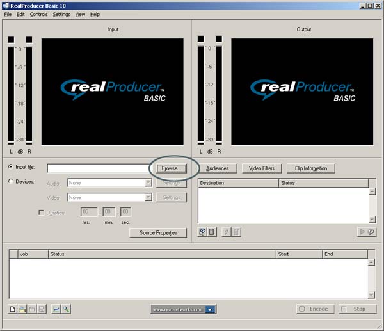Click the job list Status column header
This screenshot has width=384, height=331.
162,254
